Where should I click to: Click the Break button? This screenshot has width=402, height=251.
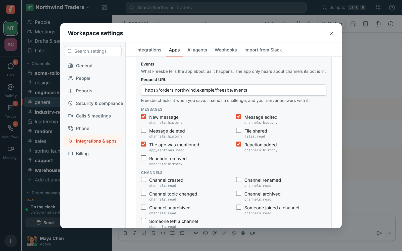point(45,223)
